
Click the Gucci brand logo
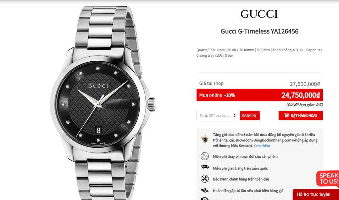click(x=259, y=14)
